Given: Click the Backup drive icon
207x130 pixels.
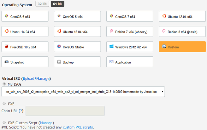Looking at the screenshot, I should (x=59, y=62).
